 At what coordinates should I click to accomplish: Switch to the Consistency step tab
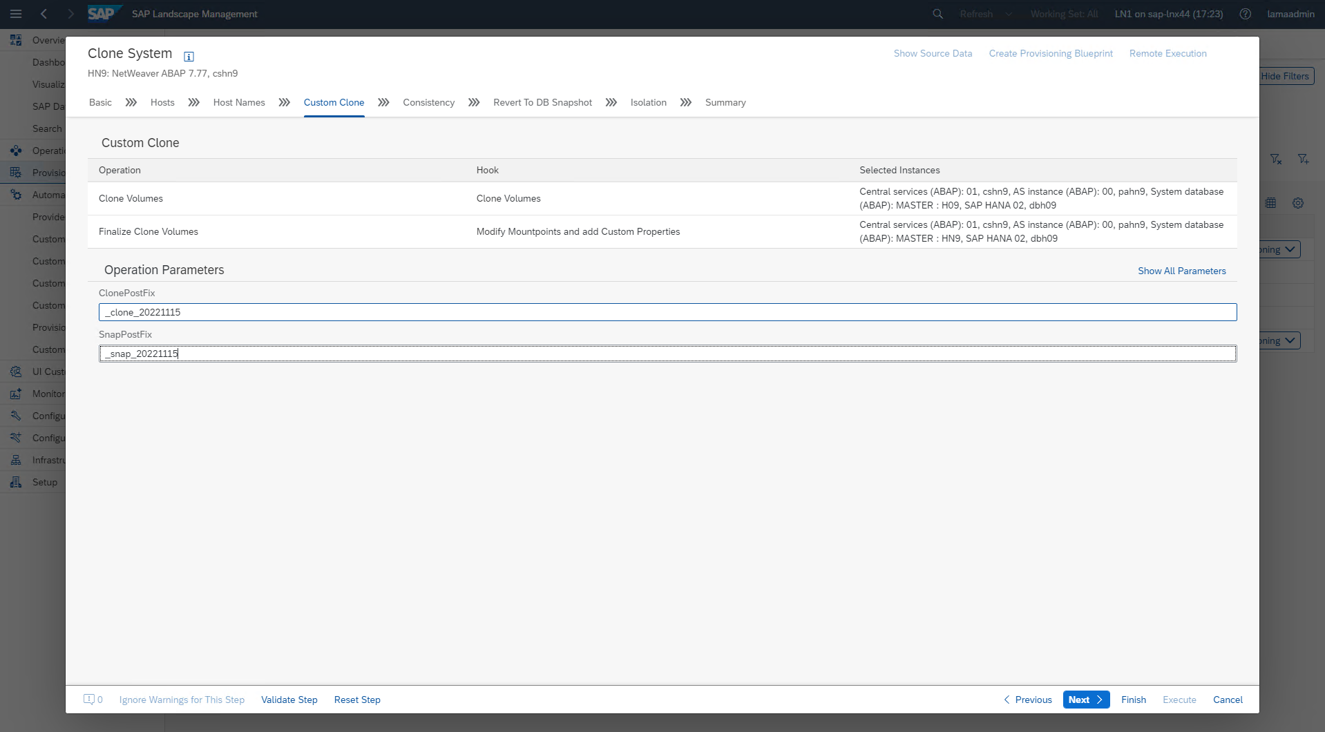(x=428, y=102)
